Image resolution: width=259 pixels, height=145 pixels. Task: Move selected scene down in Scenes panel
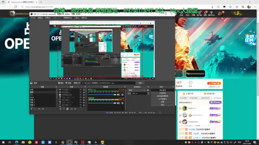click(x=43, y=109)
